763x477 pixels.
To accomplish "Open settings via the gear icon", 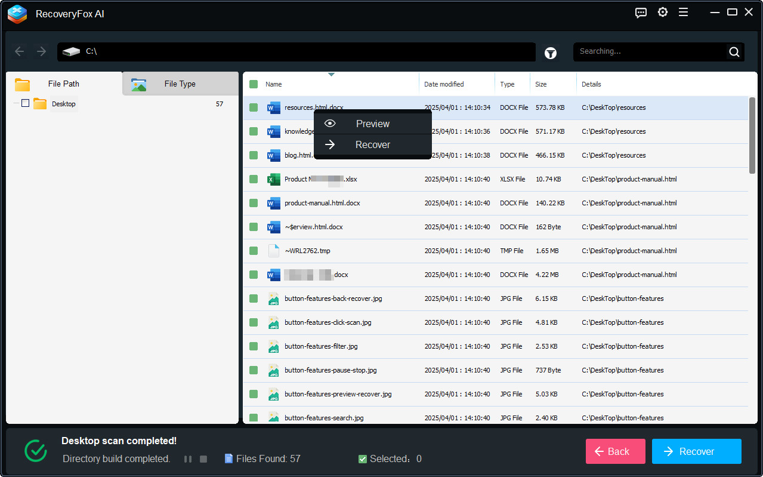I will 663,12.
